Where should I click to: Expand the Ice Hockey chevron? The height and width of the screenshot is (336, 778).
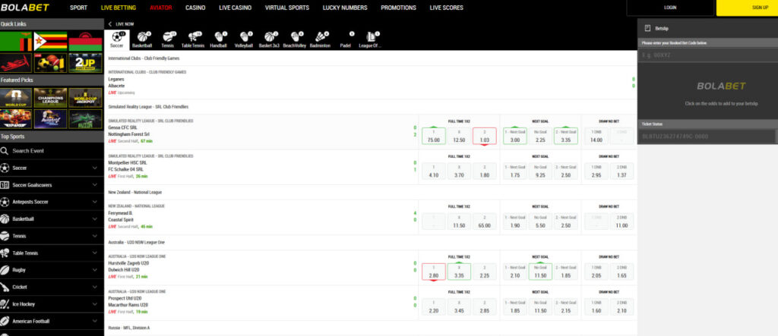(95, 304)
